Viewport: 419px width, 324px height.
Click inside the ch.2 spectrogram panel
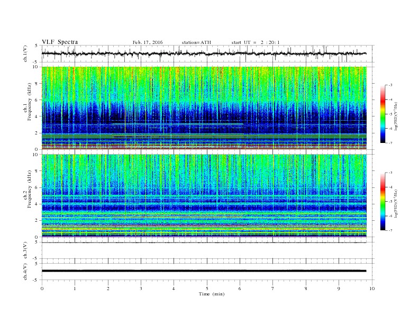tap(204, 196)
